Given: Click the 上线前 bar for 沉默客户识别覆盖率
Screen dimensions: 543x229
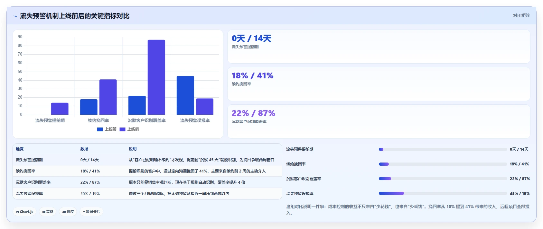Looking at the screenshot, I should [x=137, y=105].
